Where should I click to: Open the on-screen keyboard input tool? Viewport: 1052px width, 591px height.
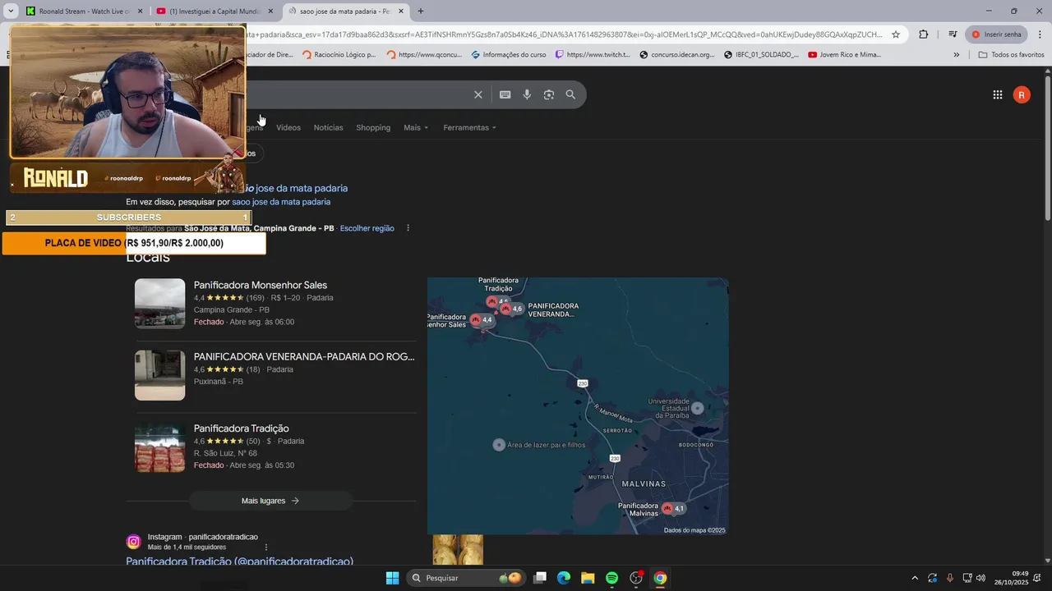pyautogui.click(x=505, y=94)
